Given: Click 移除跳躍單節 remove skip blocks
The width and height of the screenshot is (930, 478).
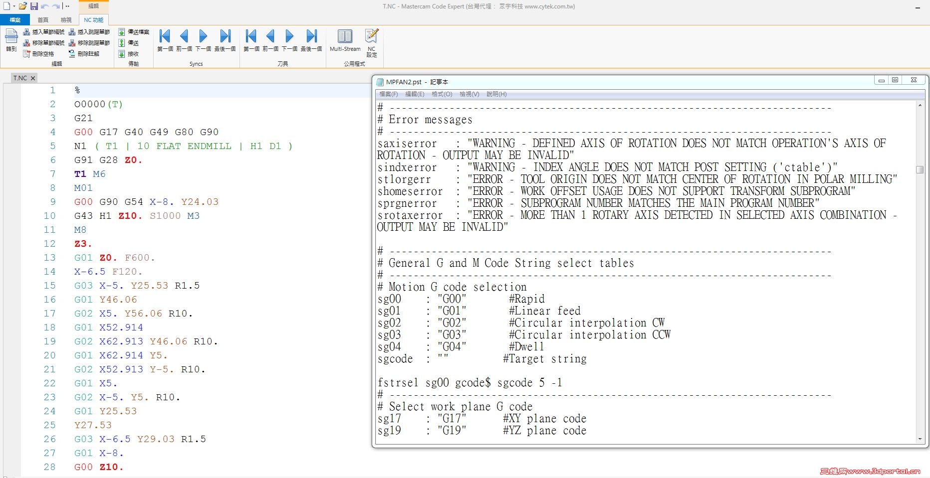Looking at the screenshot, I should (89, 43).
